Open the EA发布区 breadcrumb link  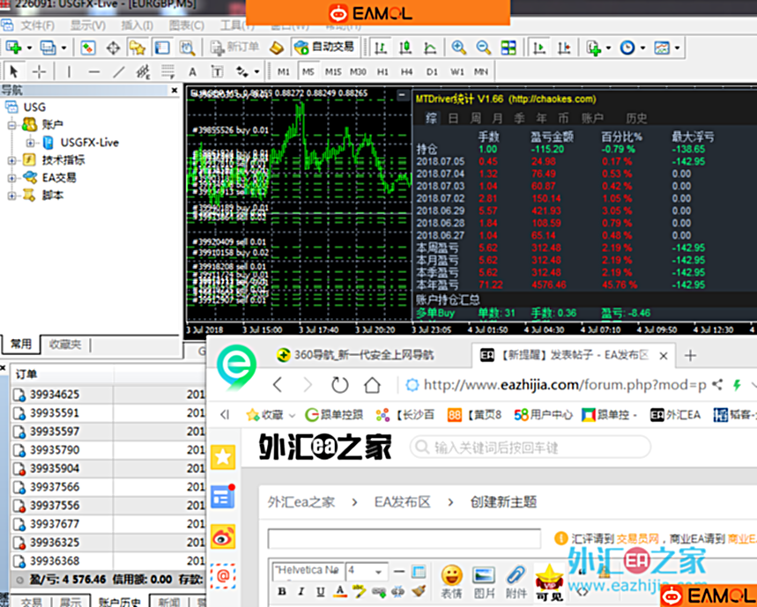coord(402,502)
